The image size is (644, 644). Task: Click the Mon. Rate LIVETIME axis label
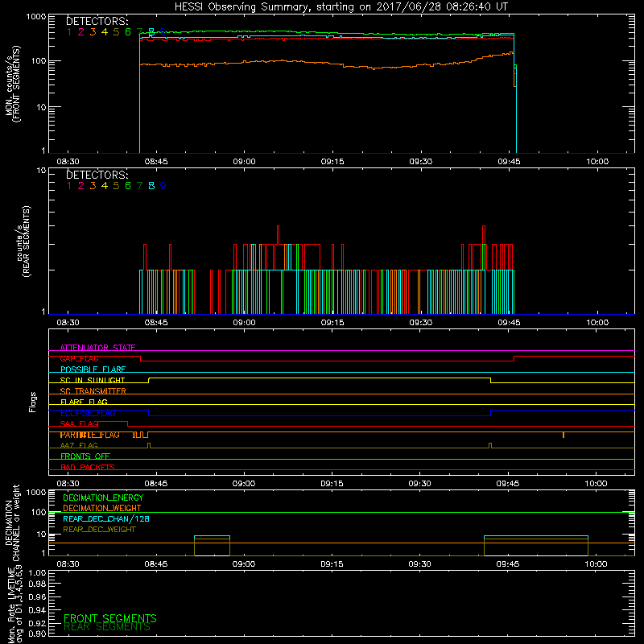pyautogui.click(x=14, y=604)
